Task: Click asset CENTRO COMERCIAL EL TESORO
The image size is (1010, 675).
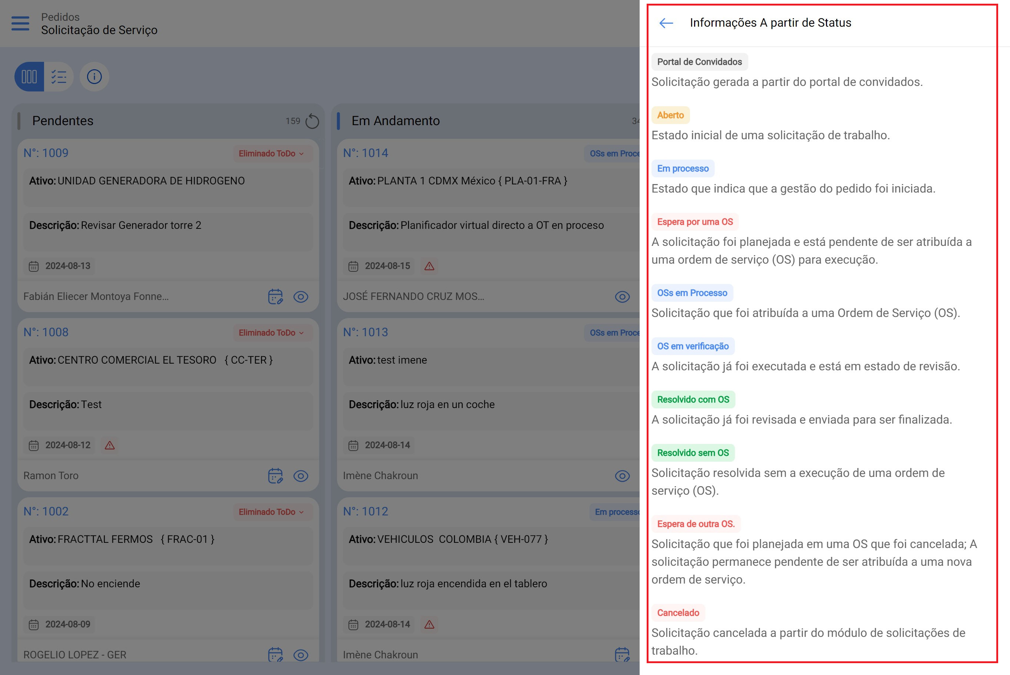Action: [165, 360]
